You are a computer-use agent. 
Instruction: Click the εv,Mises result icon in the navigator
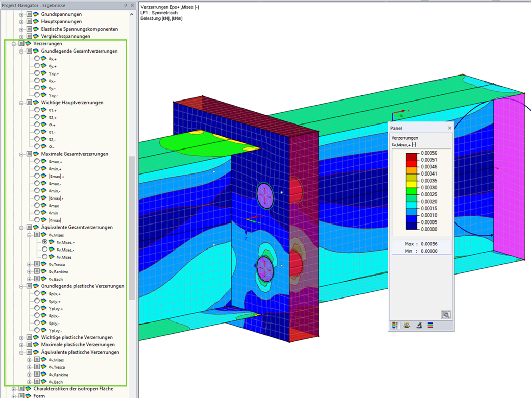(x=44, y=235)
